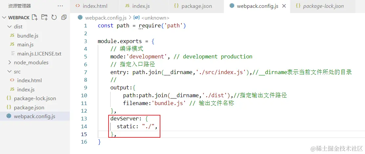This screenshot has height=154, width=365.
Task: Click line number 13 in gutter
Action: coord(84,118)
